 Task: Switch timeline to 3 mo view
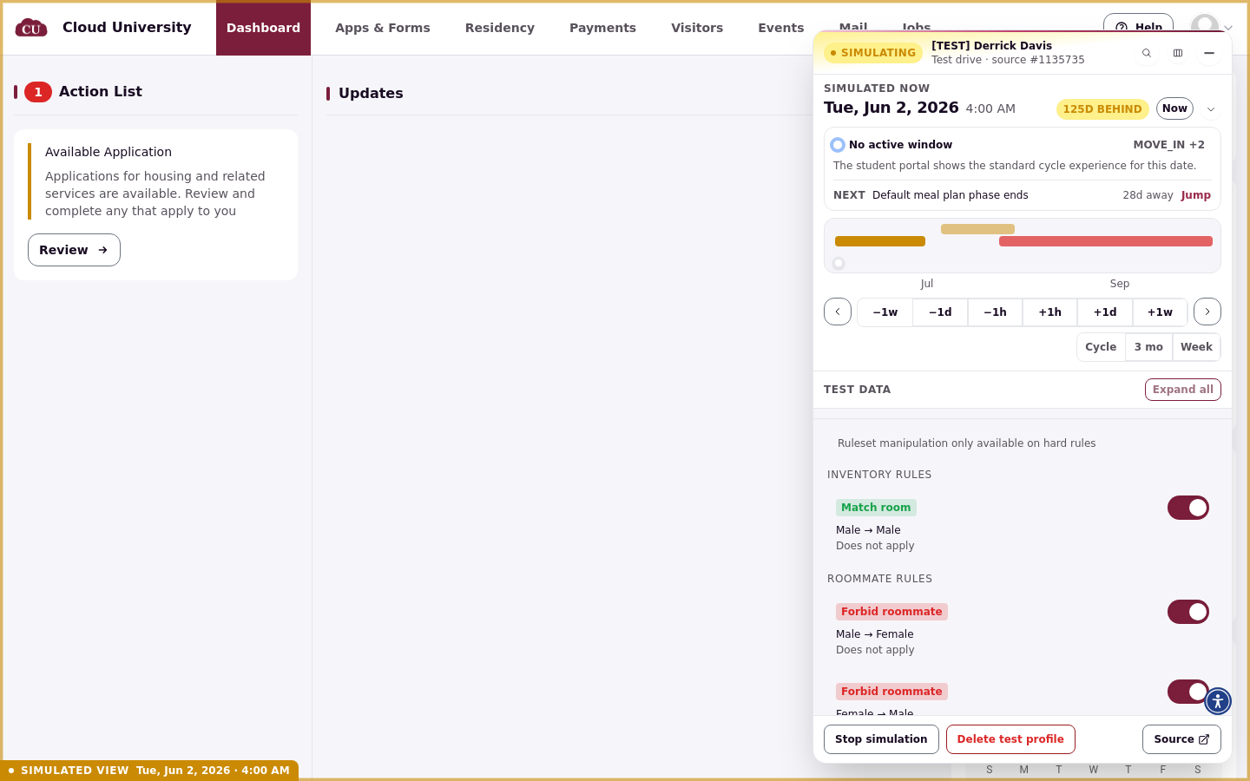click(x=1148, y=347)
